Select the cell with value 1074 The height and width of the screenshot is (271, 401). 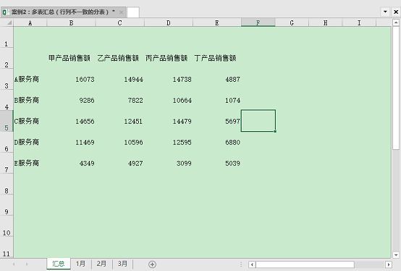click(217, 100)
